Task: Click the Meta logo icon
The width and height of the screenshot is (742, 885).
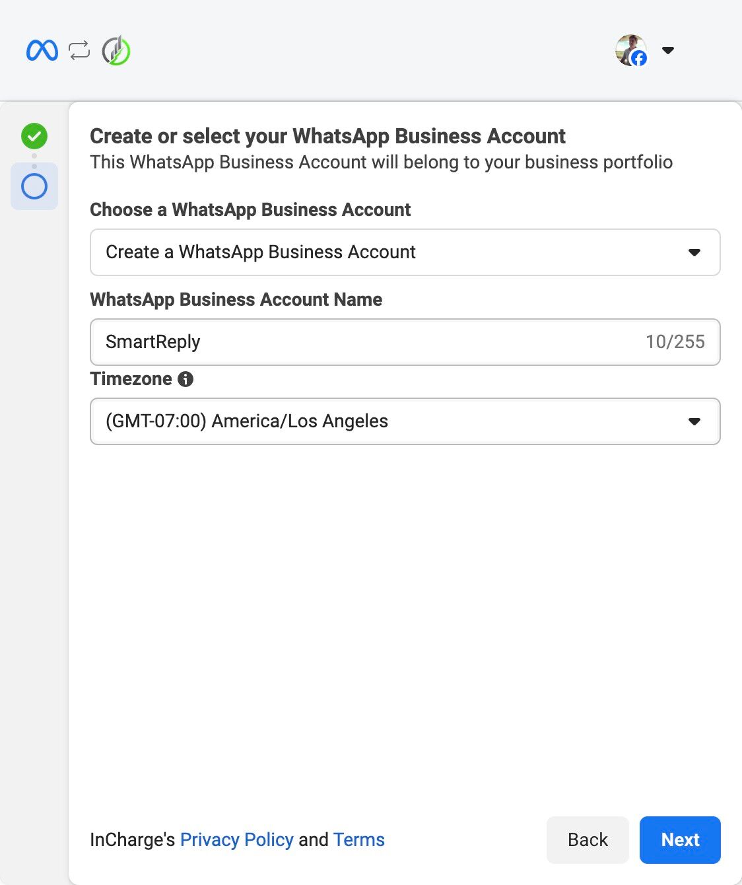Action: click(42, 51)
